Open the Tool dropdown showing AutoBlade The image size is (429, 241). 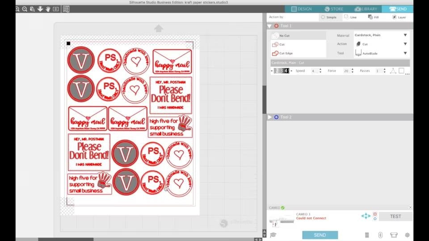380,53
